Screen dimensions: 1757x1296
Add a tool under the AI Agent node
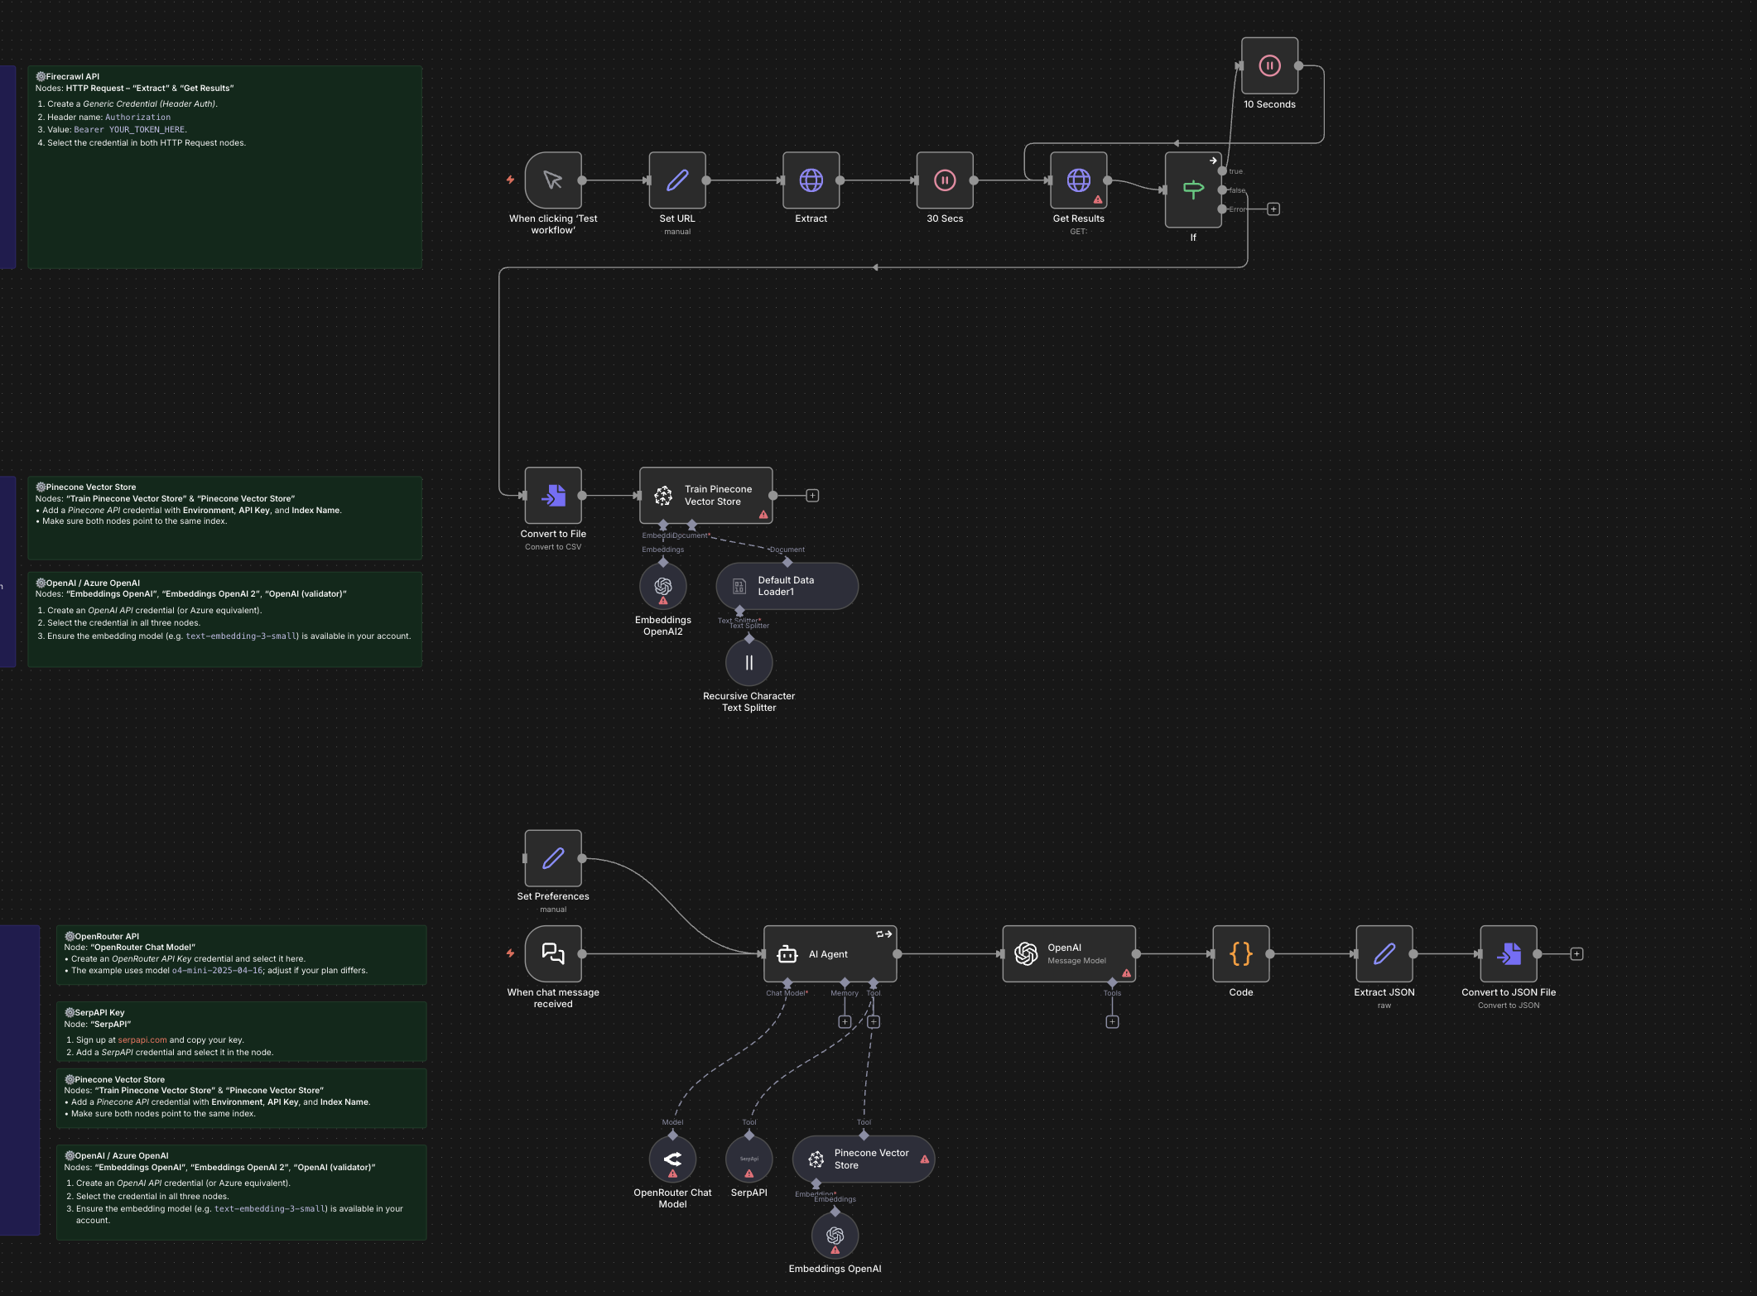pyautogui.click(x=873, y=1021)
